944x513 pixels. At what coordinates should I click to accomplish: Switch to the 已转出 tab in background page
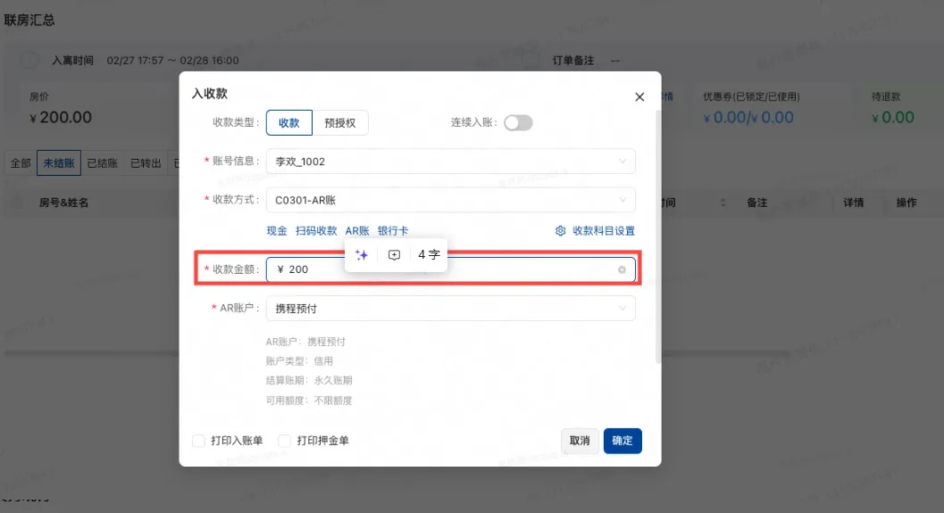[x=146, y=163]
